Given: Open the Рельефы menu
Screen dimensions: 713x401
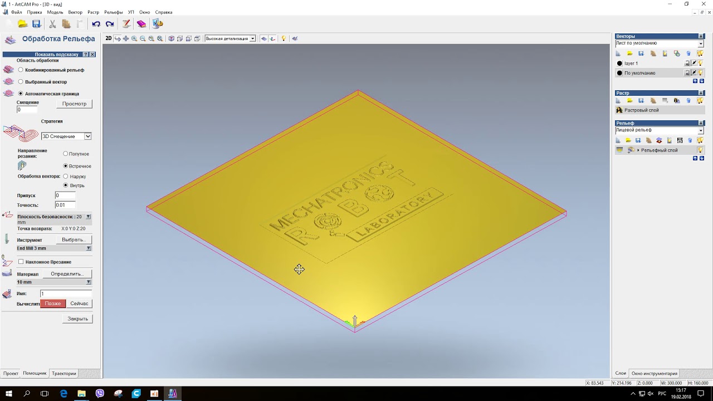Looking at the screenshot, I should [114, 12].
